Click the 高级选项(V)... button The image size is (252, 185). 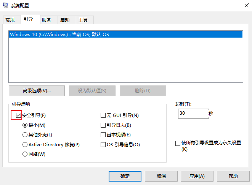pos(37,91)
